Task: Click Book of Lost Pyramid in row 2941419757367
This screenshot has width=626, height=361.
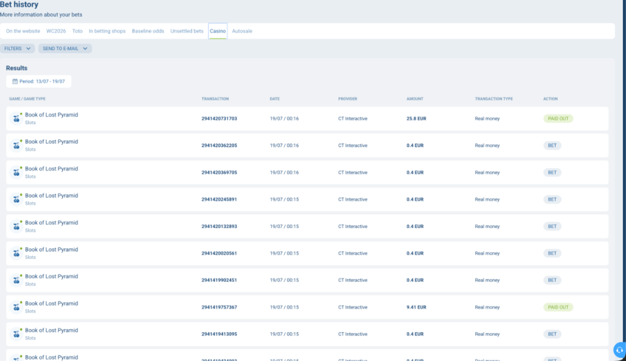Action: click(x=51, y=303)
